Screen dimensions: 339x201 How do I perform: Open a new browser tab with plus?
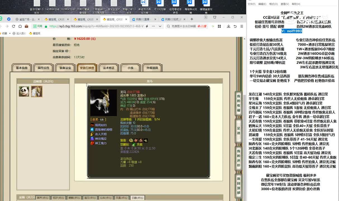click(x=192, y=19)
